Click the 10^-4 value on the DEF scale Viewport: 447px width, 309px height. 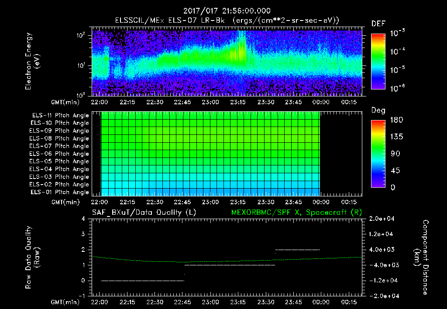pos(397,51)
